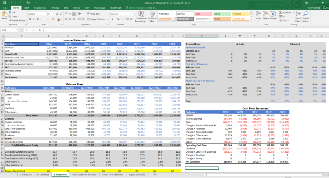Add a new sheet with plus icon
This screenshot has width=329, height=178.
(155, 175)
